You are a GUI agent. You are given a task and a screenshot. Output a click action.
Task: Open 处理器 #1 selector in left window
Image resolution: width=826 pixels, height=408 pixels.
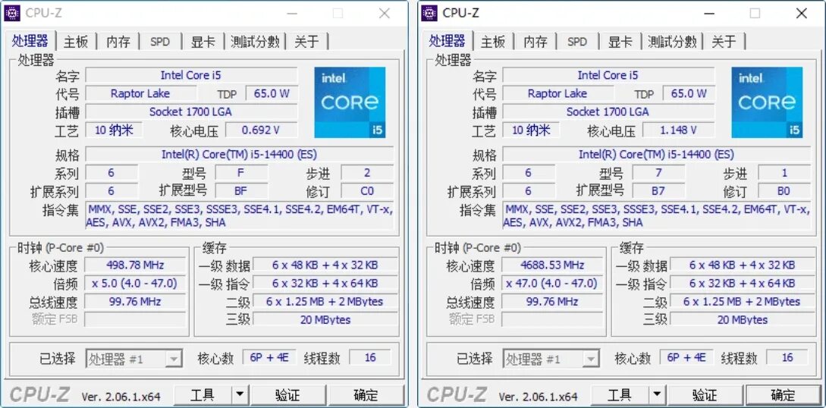coord(133,359)
